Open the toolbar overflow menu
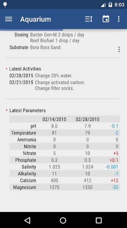The image size is (127, 228). 119,19
